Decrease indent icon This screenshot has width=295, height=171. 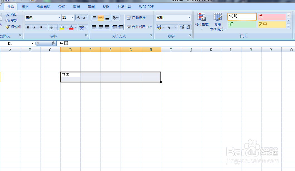click(114, 27)
